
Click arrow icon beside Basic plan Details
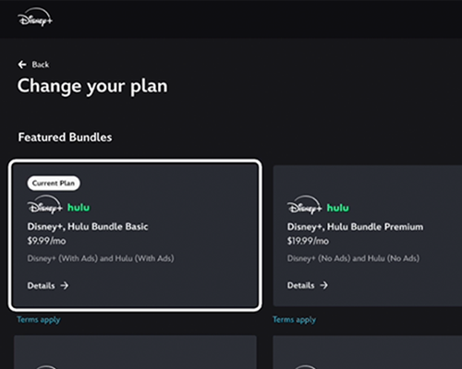(65, 286)
